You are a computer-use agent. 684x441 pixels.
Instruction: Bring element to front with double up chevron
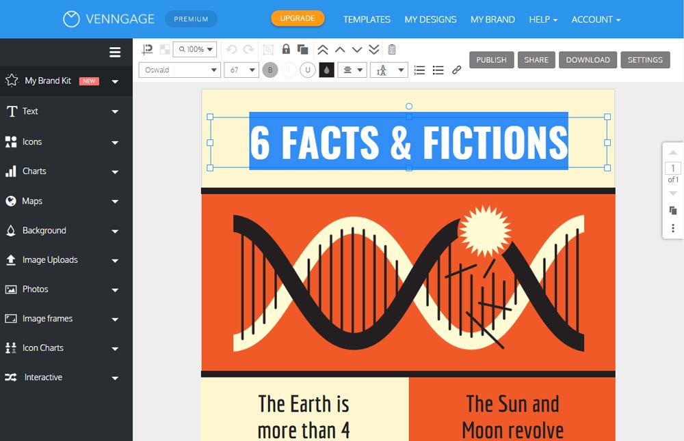point(322,49)
